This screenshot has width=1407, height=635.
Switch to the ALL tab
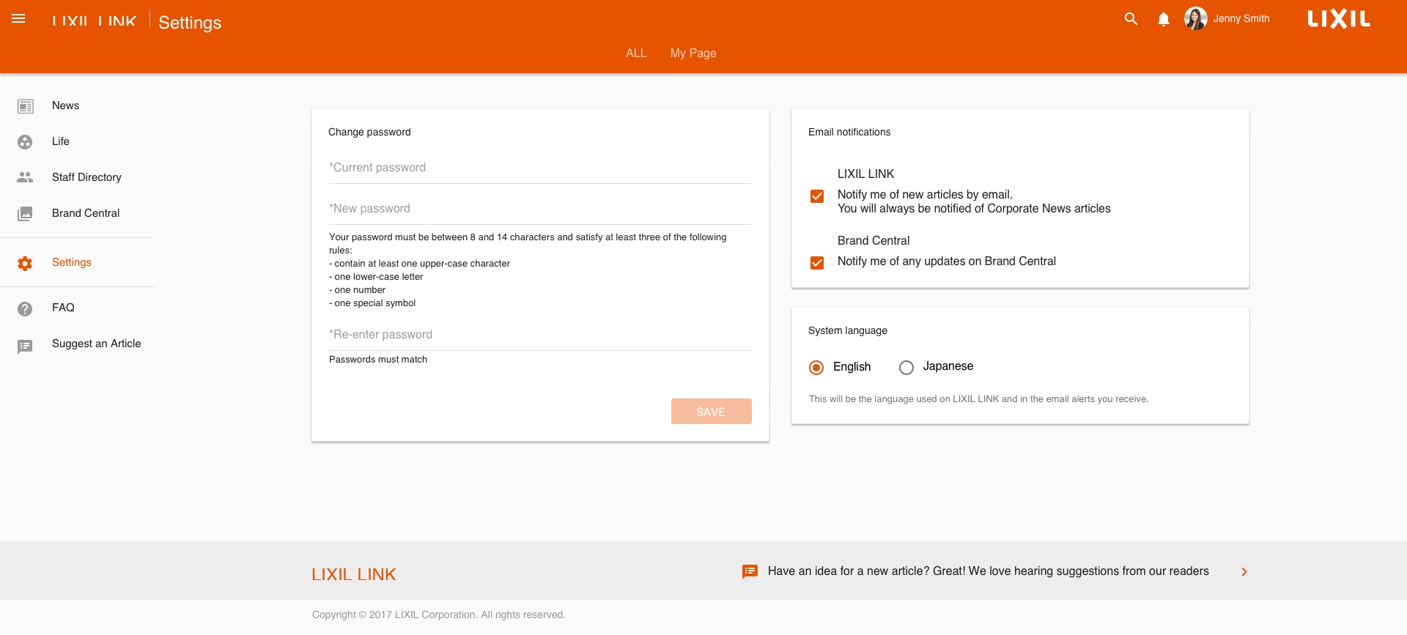coord(636,53)
